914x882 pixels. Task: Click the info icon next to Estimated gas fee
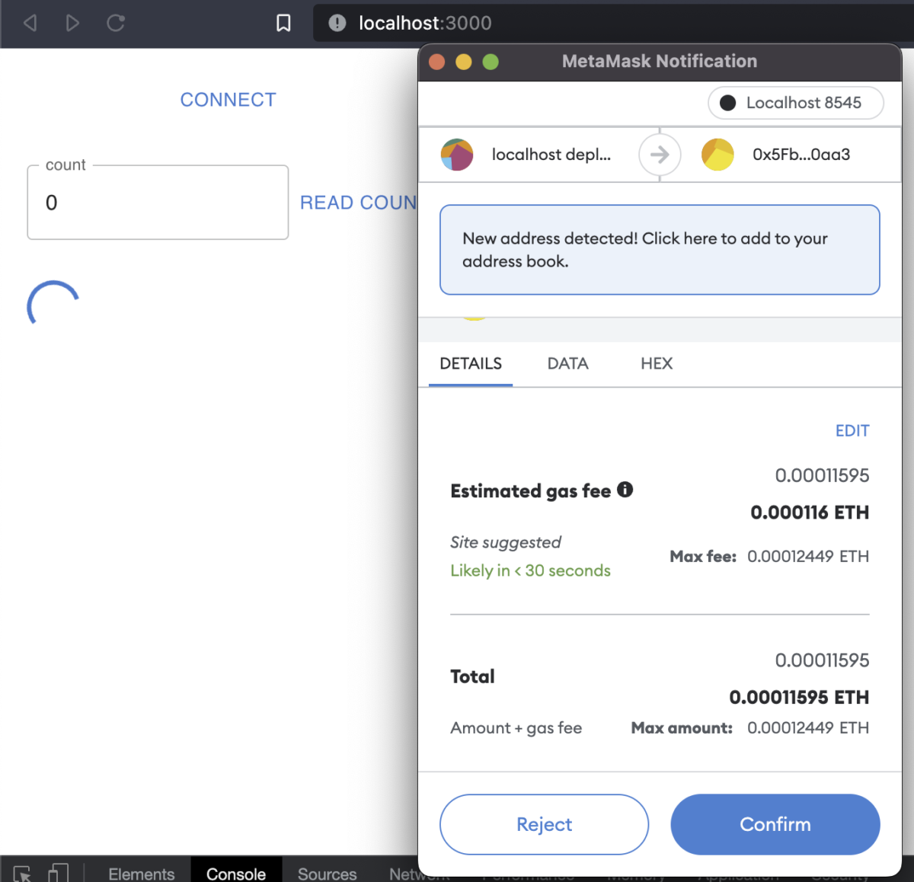[x=625, y=490]
